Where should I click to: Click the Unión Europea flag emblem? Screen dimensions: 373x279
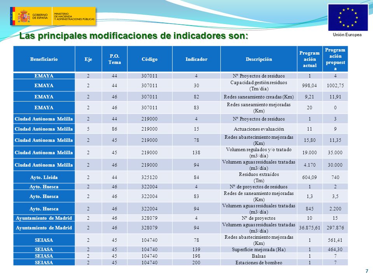click(348, 17)
